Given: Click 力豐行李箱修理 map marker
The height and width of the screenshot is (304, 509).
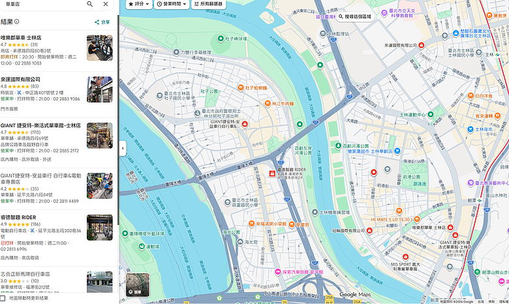Looking at the screenshot, I should [x=176, y=52].
